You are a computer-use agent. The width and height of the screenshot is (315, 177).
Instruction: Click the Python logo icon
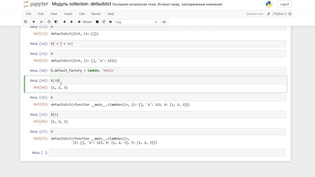click(x=269, y=4)
